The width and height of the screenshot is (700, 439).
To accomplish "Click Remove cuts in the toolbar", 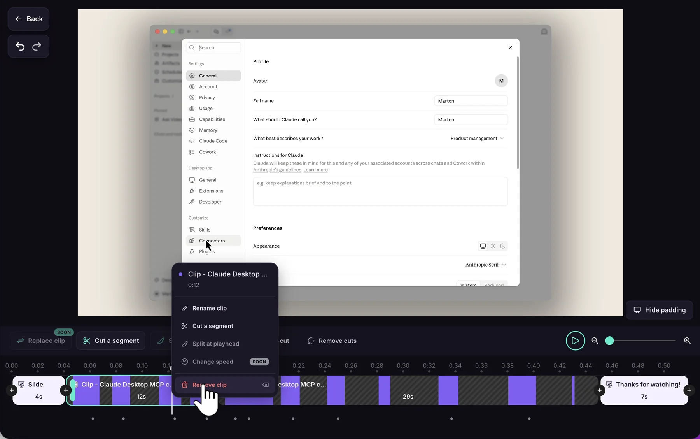I will point(332,341).
